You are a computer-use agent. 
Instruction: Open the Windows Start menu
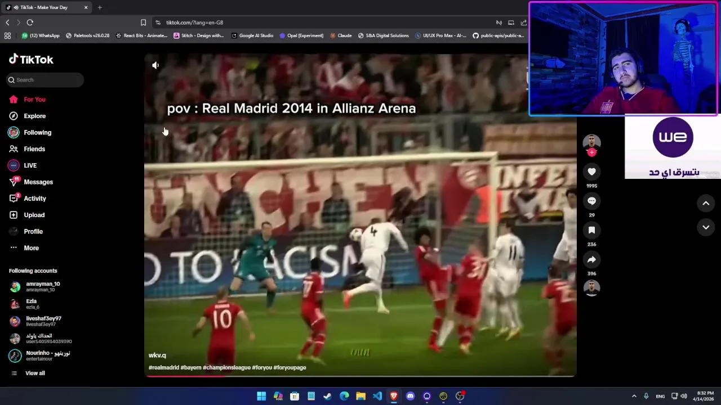pos(261,396)
